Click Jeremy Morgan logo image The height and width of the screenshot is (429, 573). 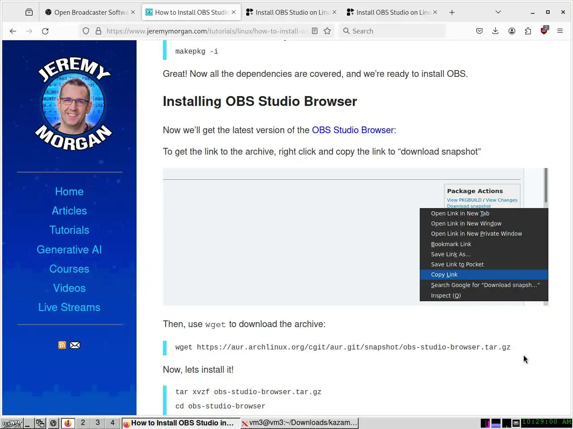(73, 104)
